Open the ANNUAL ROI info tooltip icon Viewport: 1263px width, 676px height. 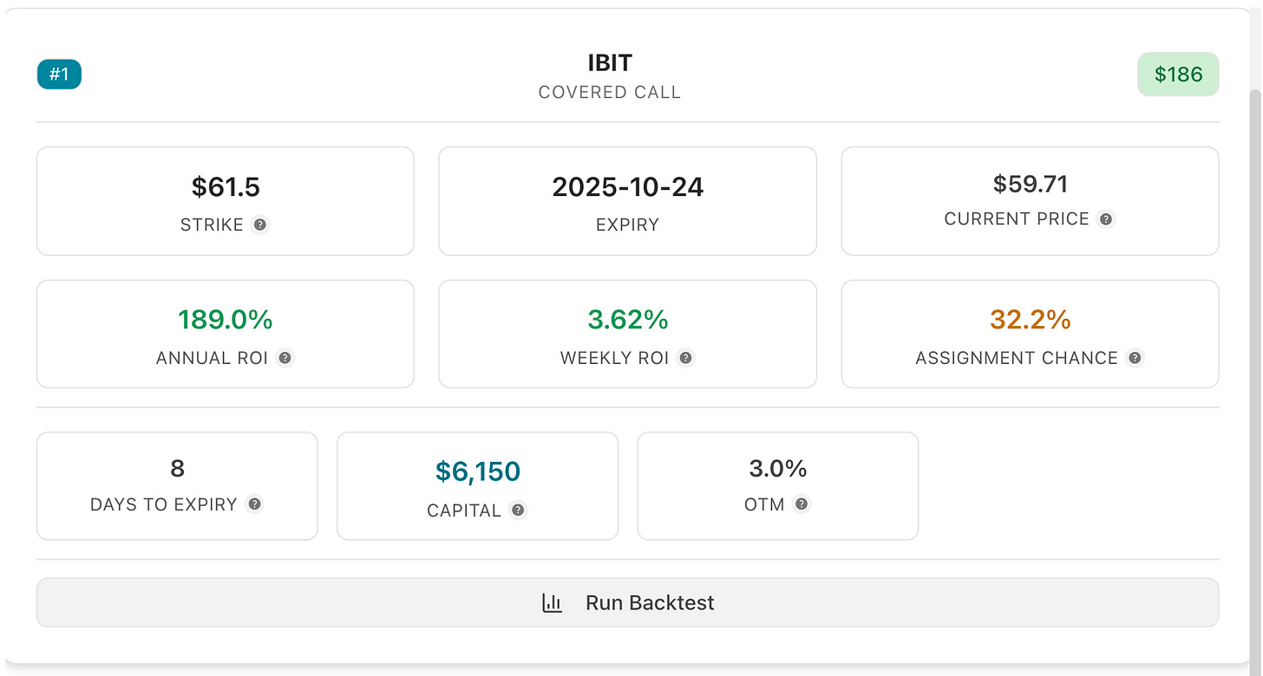coord(285,358)
